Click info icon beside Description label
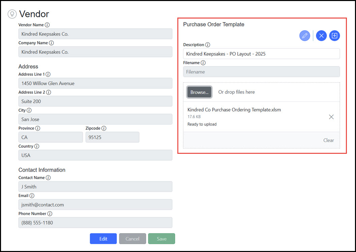This screenshot has width=356, height=252. (x=208, y=45)
